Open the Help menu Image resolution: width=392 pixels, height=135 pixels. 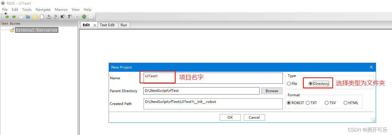pos(87,10)
